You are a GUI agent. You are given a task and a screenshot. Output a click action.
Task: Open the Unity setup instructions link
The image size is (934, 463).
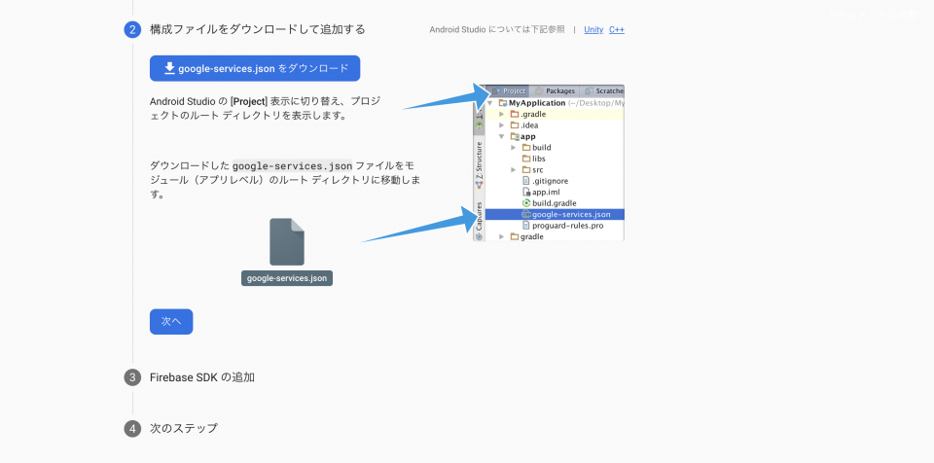(593, 29)
